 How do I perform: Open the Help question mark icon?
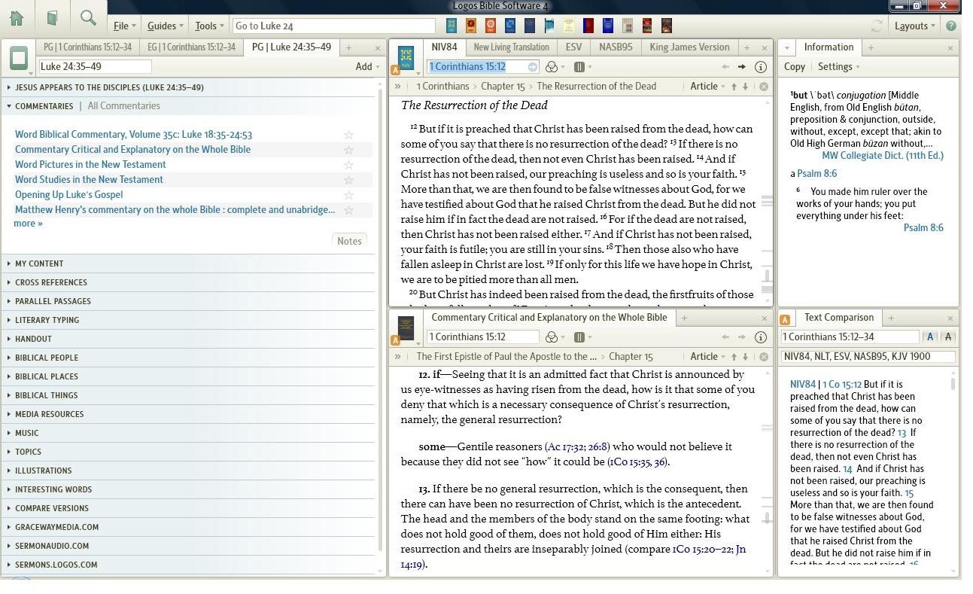(x=951, y=26)
